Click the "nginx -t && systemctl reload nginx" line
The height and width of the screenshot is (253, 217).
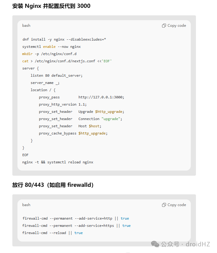coord(58,162)
